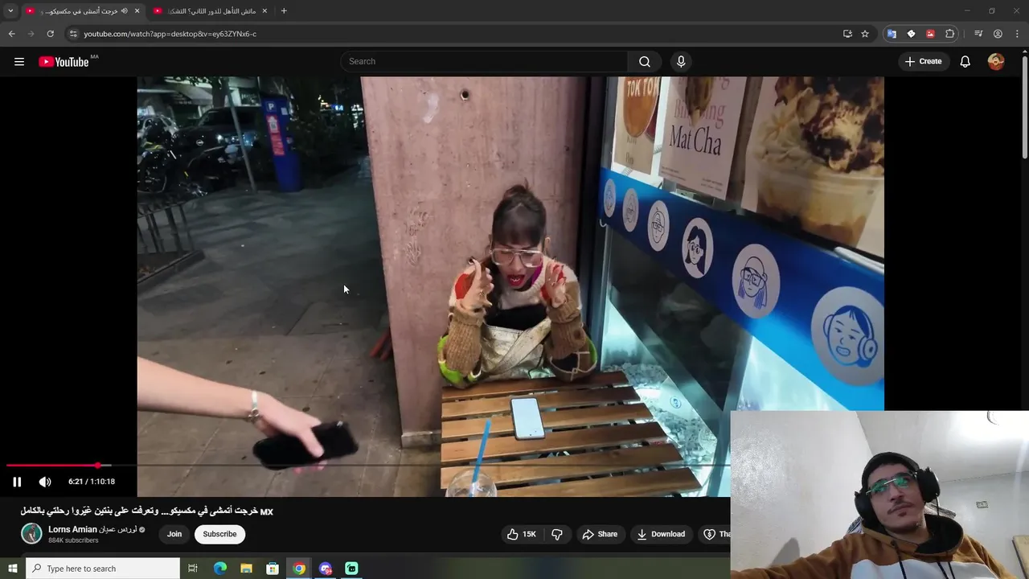Open the Thanks button
1029x579 pixels.
coord(715,534)
